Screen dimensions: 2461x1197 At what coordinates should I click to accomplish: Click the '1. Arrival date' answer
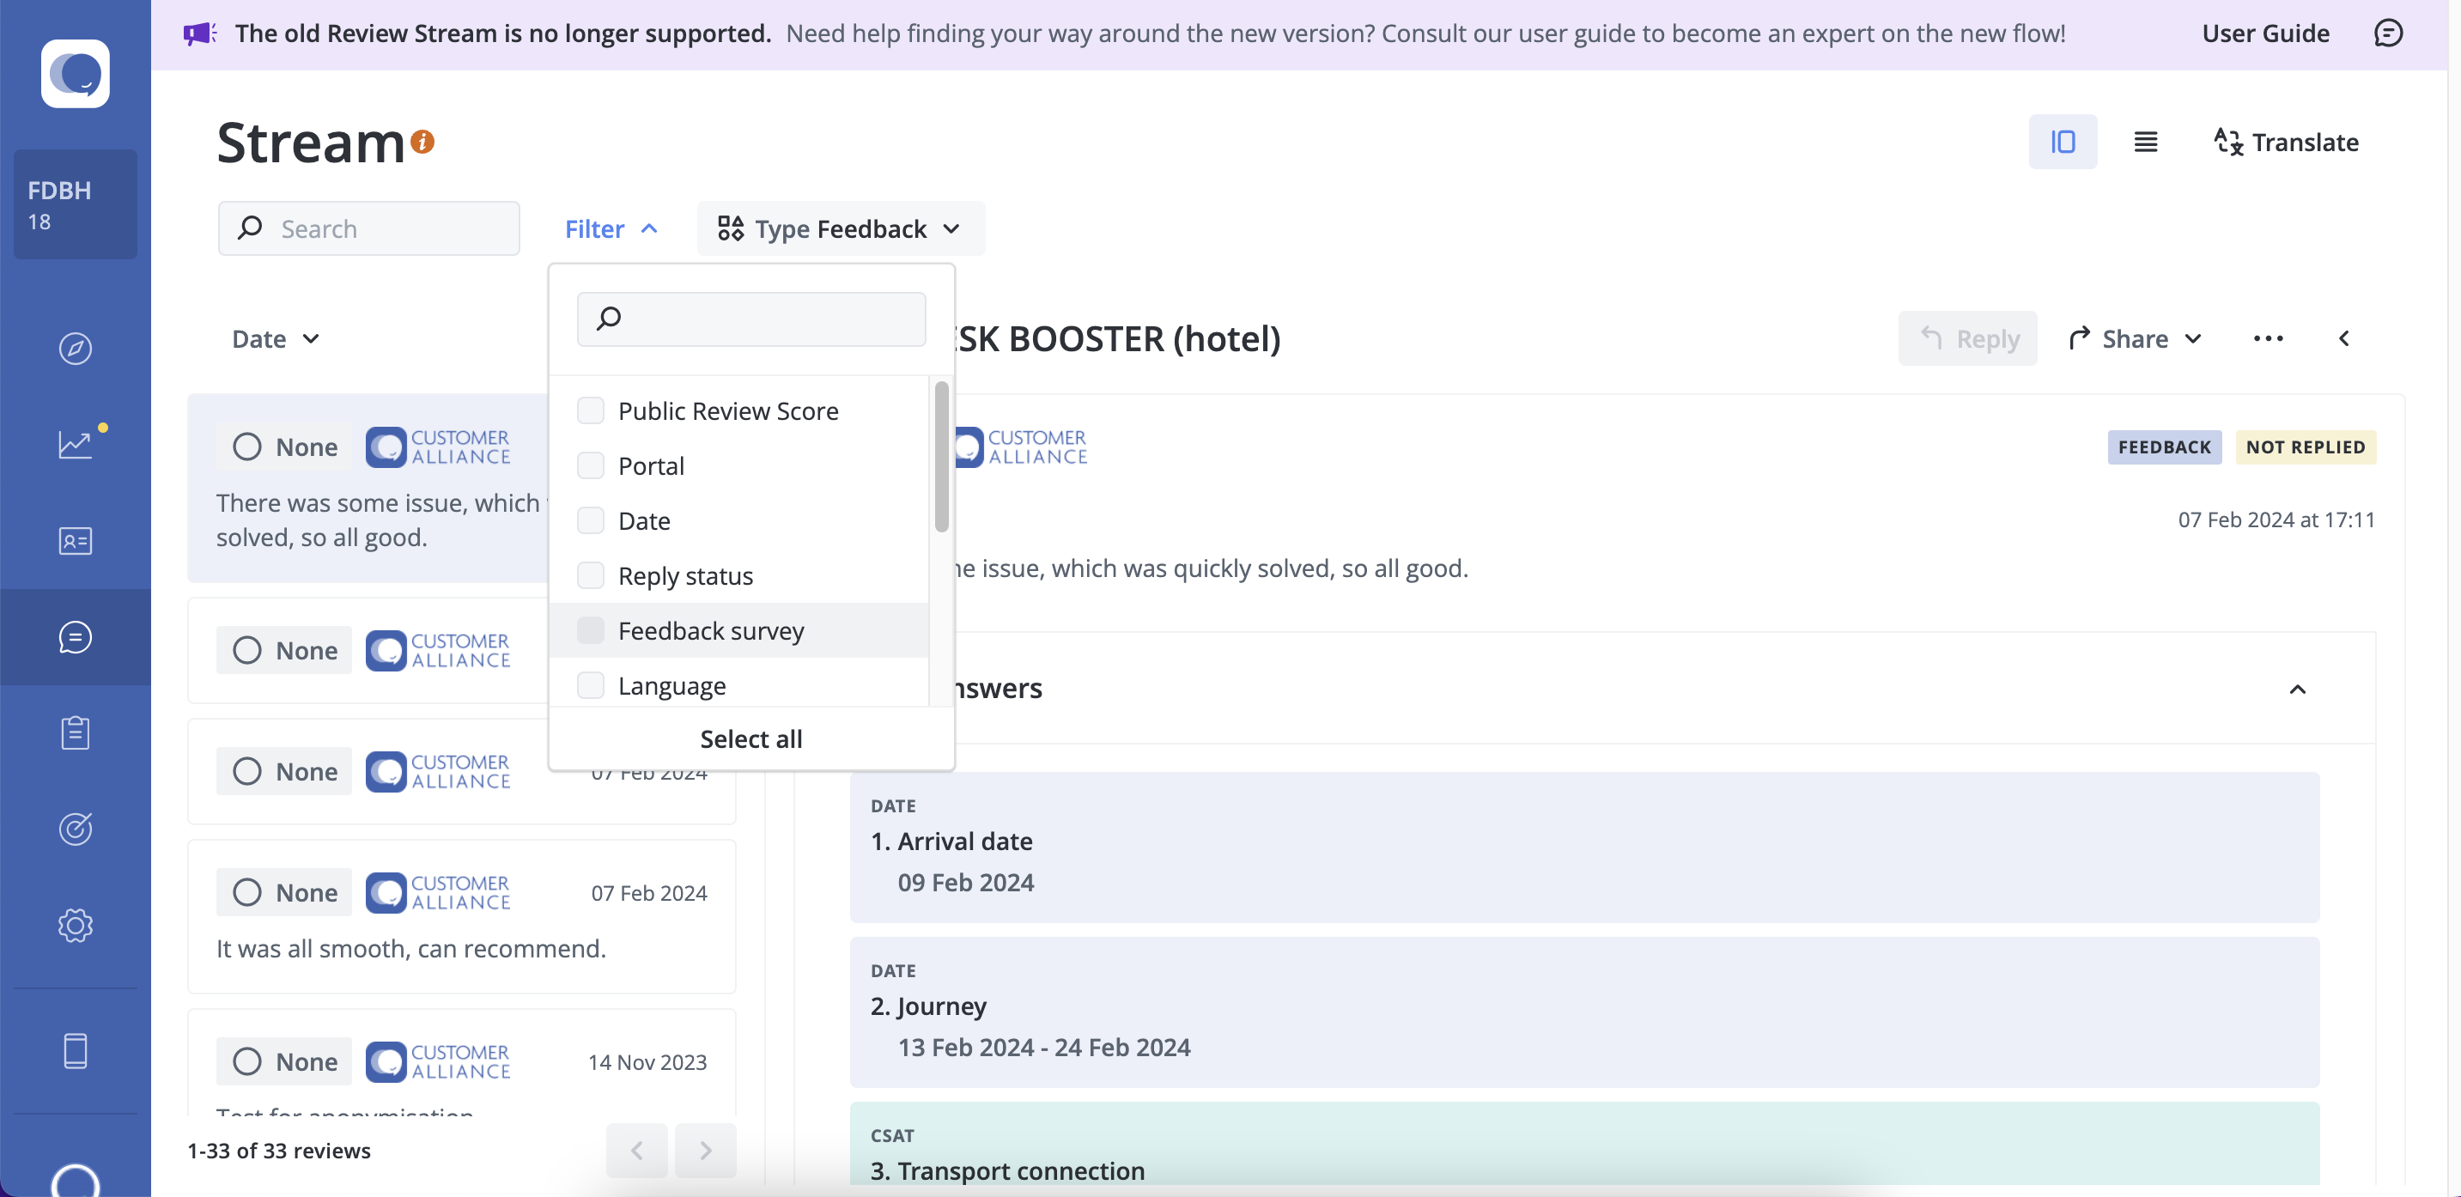coord(1584,848)
